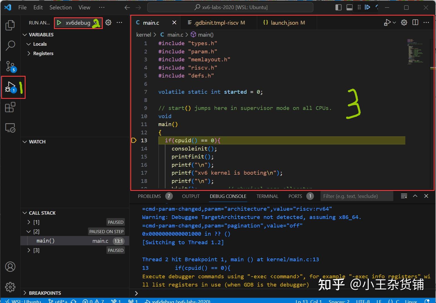Open the Remote Explorer view
The height and width of the screenshot is (303, 436).
11,128
